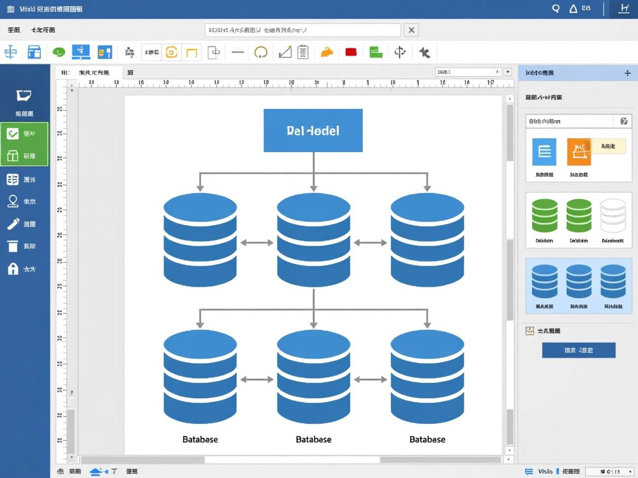Image resolution: width=638 pixels, height=478 pixels.
Task: Select the straight line tool in toolbar
Action: click(238, 53)
